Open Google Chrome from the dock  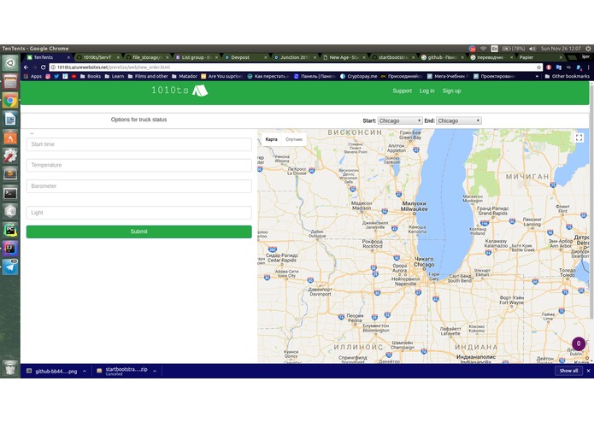tap(10, 100)
